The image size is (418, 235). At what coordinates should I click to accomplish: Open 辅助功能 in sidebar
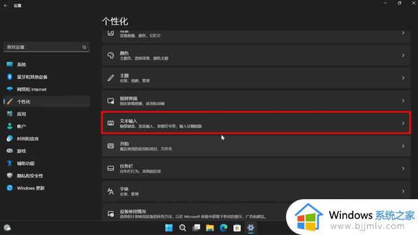(x=46, y=163)
